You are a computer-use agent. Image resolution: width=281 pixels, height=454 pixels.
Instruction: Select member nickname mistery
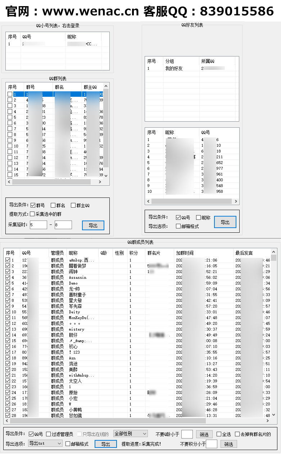[77, 329]
